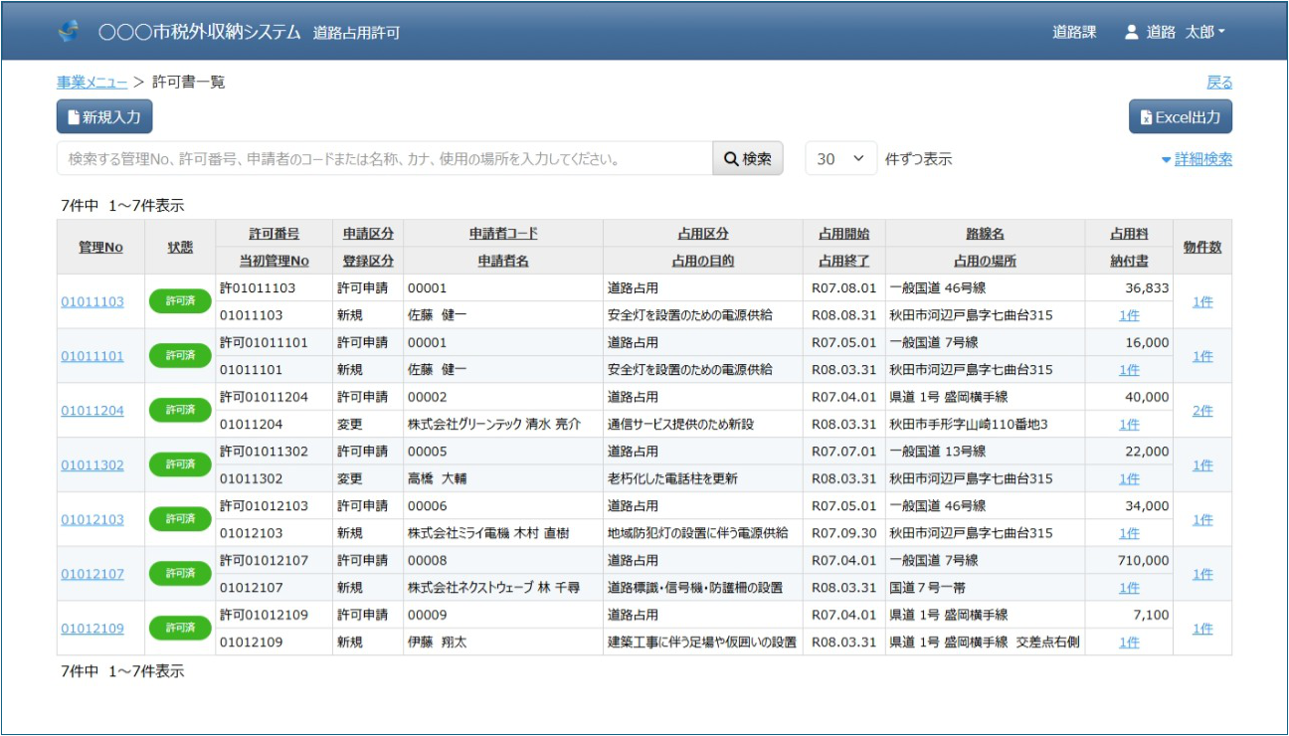Go to 事業メニュー breadcrumb link
Image resolution: width=1289 pixels, height=736 pixels.
(92, 83)
